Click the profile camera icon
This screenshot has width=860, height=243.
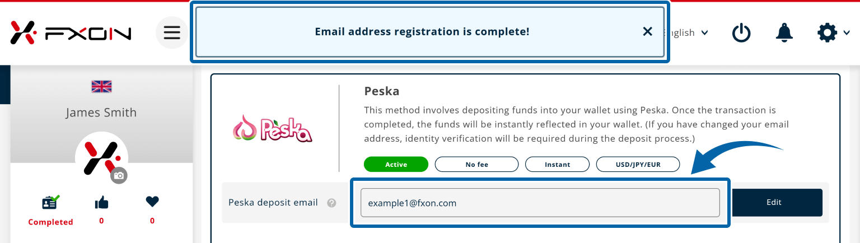pyautogui.click(x=119, y=175)
